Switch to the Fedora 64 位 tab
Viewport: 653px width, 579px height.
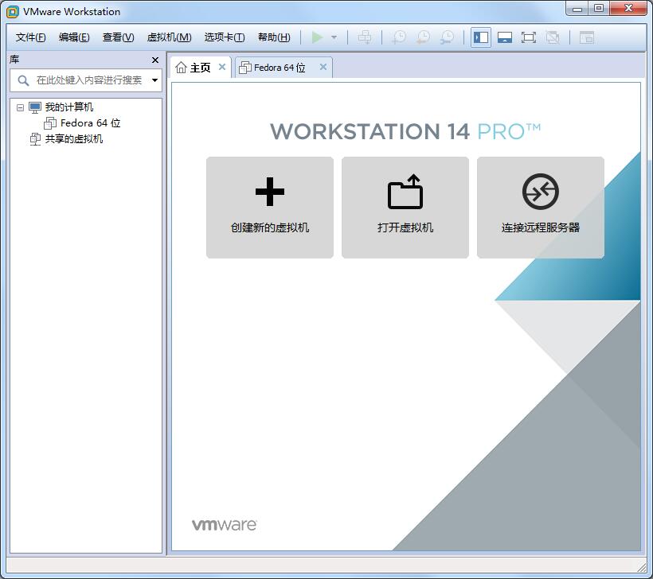(280, 67)
